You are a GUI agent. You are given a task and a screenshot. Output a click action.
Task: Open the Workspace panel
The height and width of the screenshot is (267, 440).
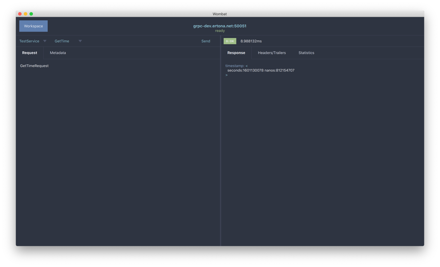pyautogui.click(x=33, y=26)
